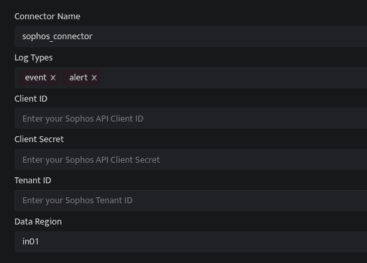Remove the alert log type tag
The image size is (367, 263).
(94, 78)
